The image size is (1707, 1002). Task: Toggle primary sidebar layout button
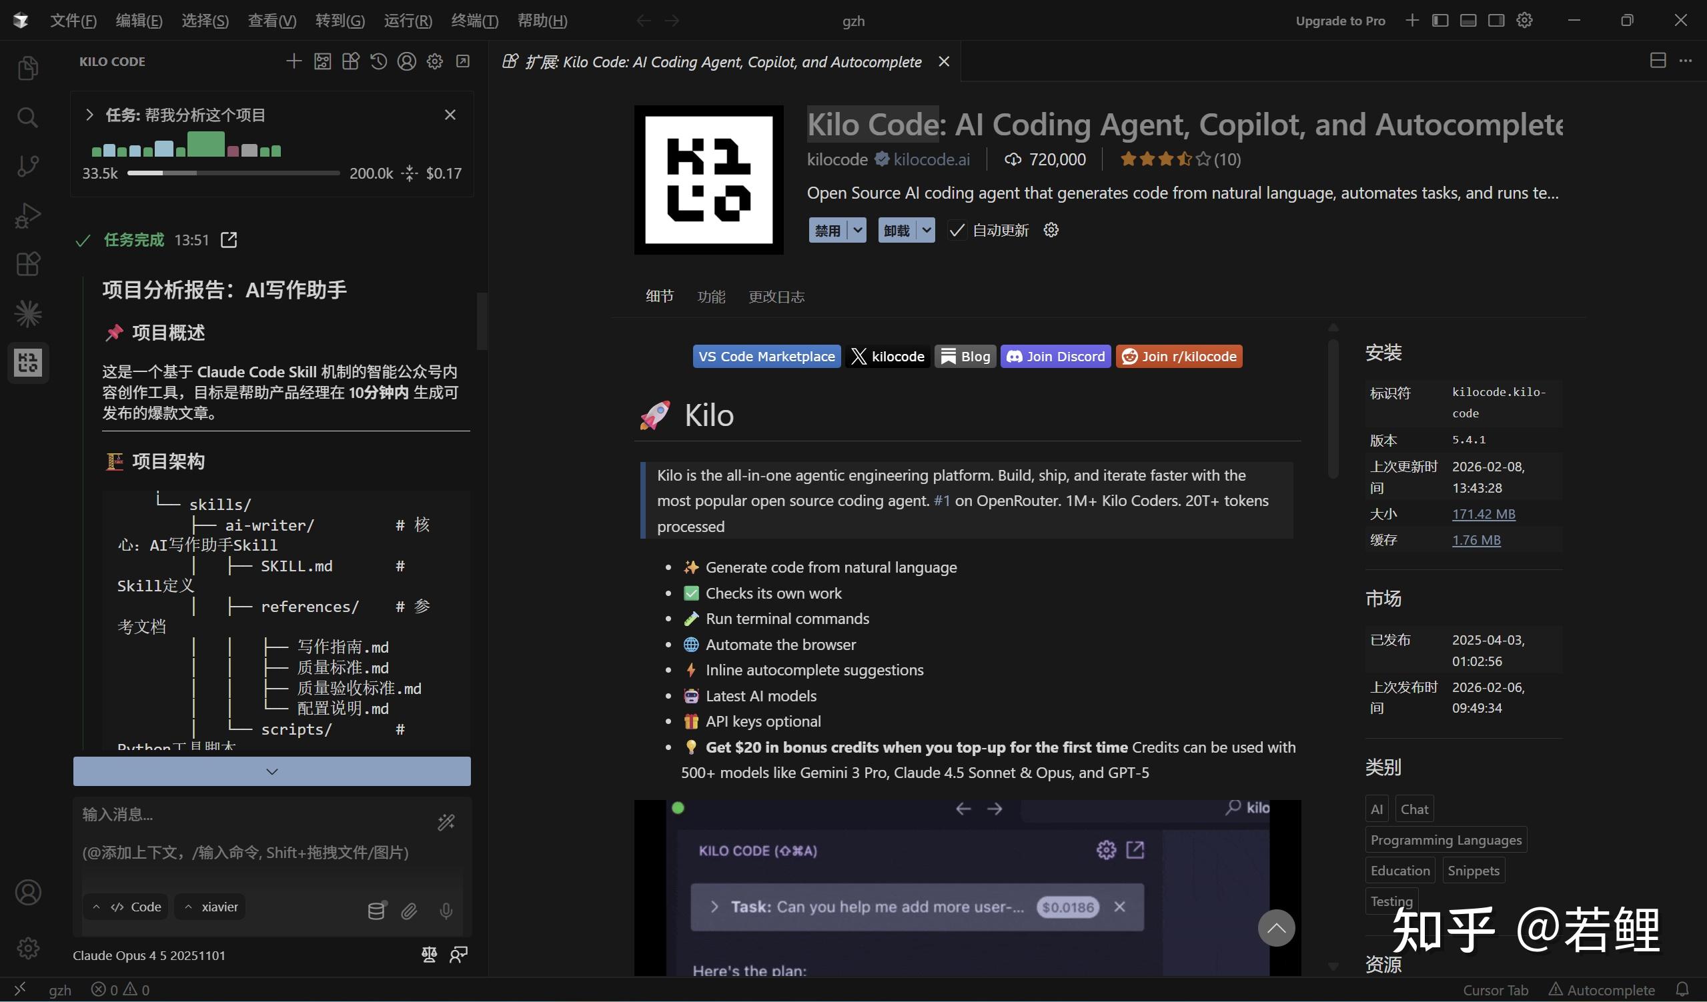(1440, 20)
